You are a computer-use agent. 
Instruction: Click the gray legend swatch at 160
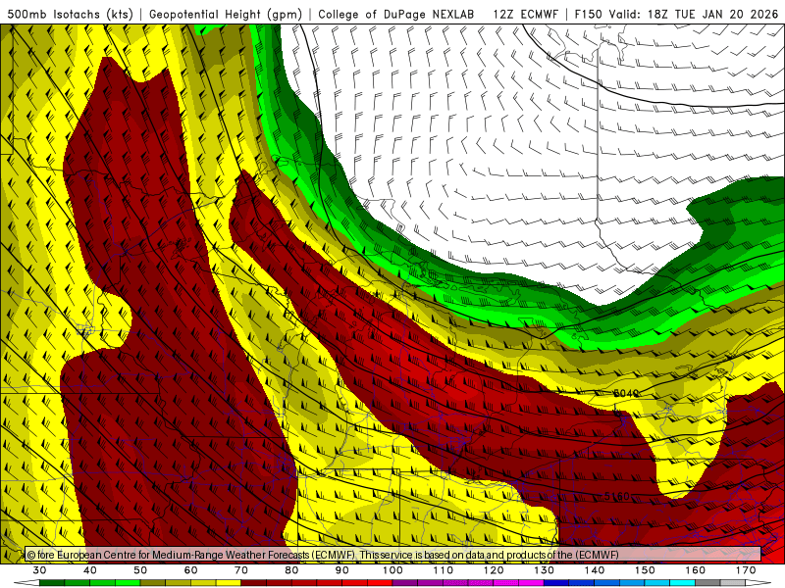707,583
